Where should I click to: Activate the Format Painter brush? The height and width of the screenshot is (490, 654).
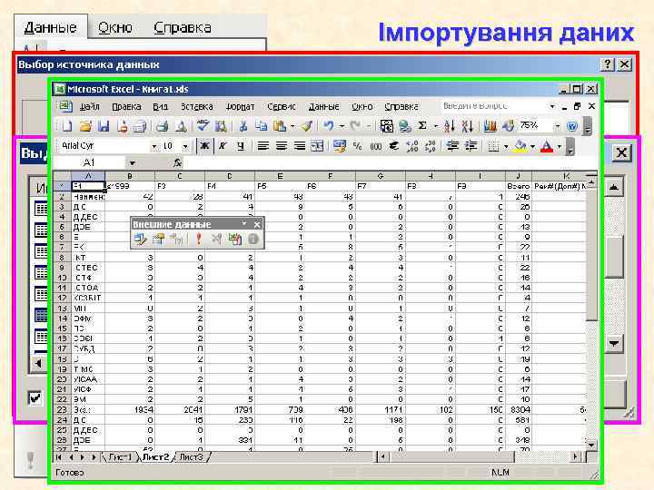pos(307,126)
